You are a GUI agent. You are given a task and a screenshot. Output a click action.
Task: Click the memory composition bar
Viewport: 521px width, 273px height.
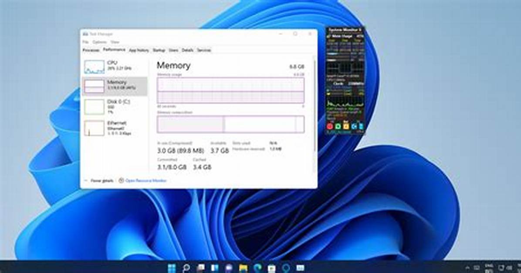(230, 124)
